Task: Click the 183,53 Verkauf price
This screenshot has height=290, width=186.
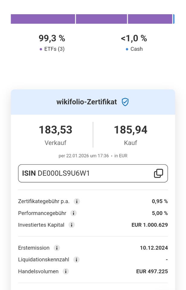Action: point(56,130)
